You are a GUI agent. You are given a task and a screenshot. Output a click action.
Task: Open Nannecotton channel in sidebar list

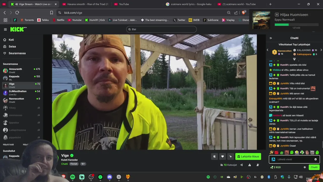point(21,100)
